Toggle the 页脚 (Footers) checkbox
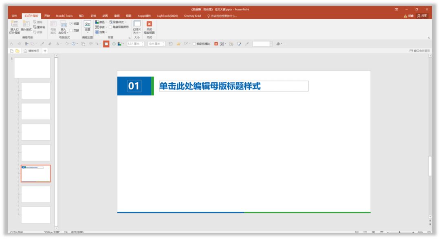Screen dimensions: 440x239 (71, 30)
